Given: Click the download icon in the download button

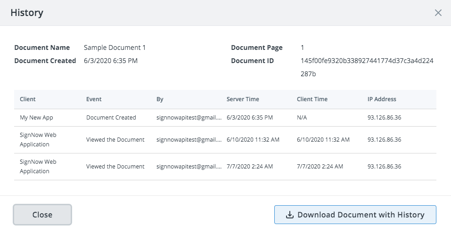Looking at the screenshot, I should (290, 215).
